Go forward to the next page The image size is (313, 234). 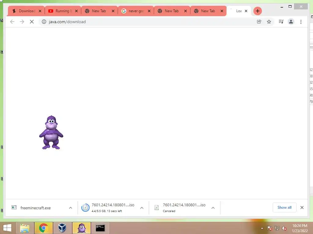point(22,22)
